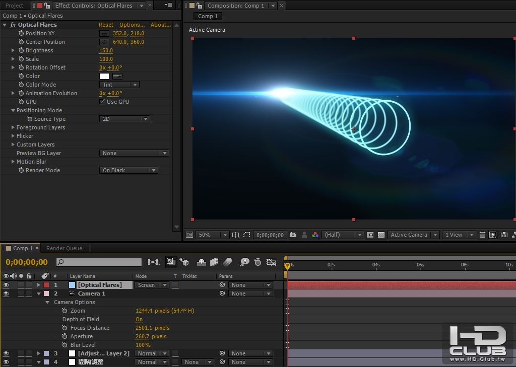Uncheck the Use GPU checkbox
The height and width of the screenshot is (367, 516).
[x=102, y=102]
